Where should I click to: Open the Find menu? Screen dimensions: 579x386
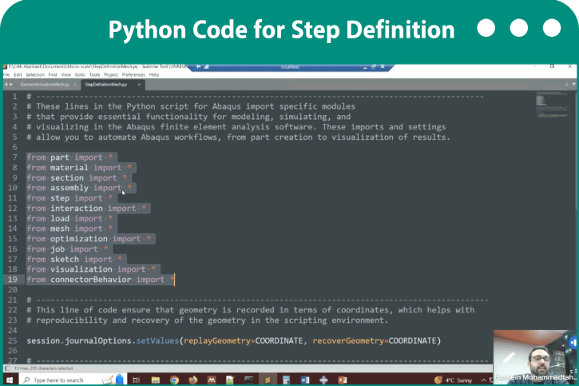click(x=53, y=74)
